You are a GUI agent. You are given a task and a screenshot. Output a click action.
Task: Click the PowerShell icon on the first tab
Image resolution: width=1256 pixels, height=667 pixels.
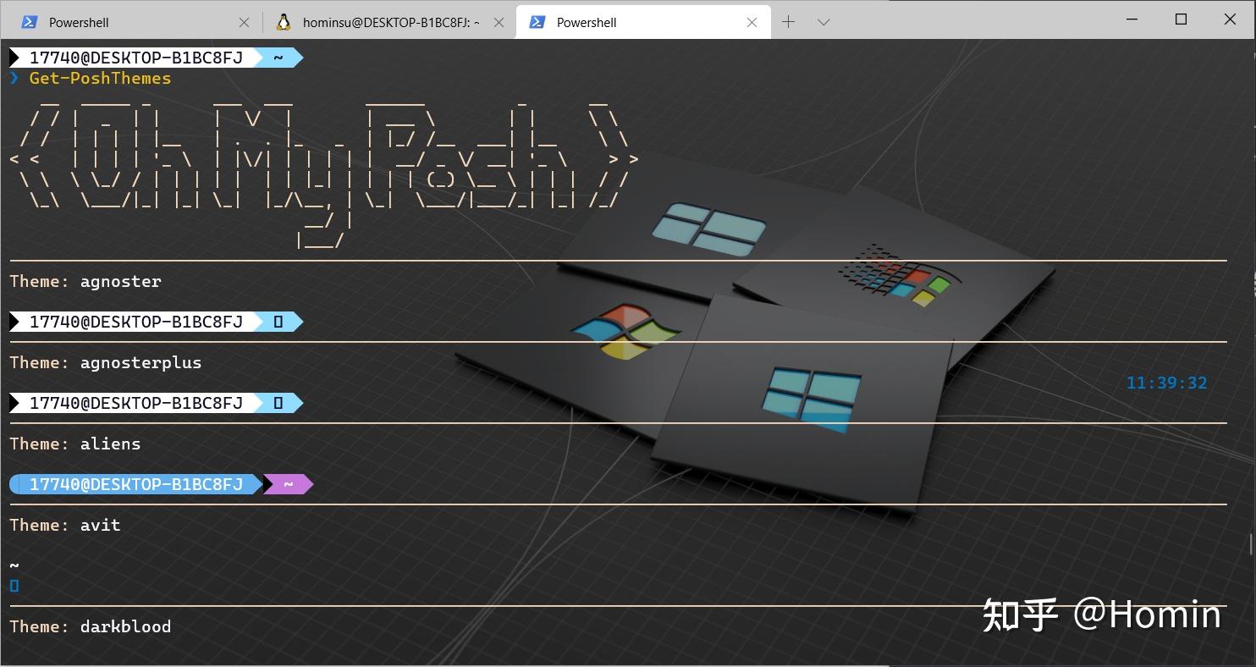[x=29, y=22]
